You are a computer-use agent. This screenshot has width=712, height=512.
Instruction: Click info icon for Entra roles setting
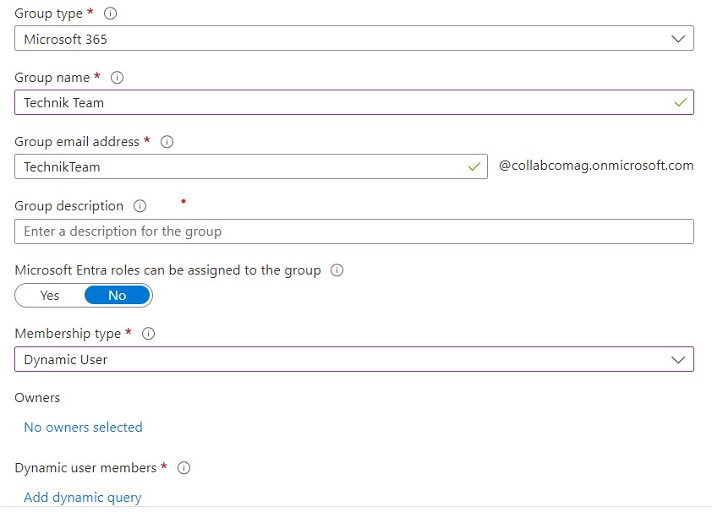pos(337,270)
